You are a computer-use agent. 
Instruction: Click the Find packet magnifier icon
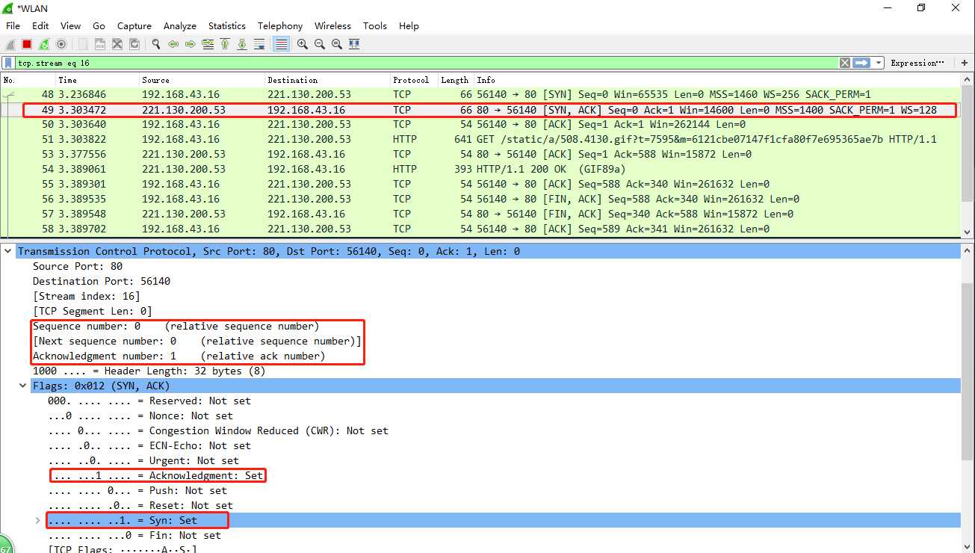pyautogui.click(x=155, y=45)
